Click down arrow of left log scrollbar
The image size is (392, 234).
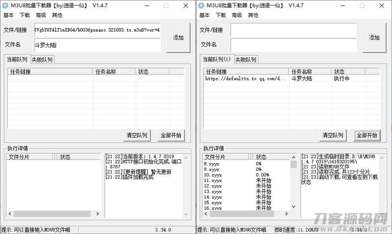[186, 214]
